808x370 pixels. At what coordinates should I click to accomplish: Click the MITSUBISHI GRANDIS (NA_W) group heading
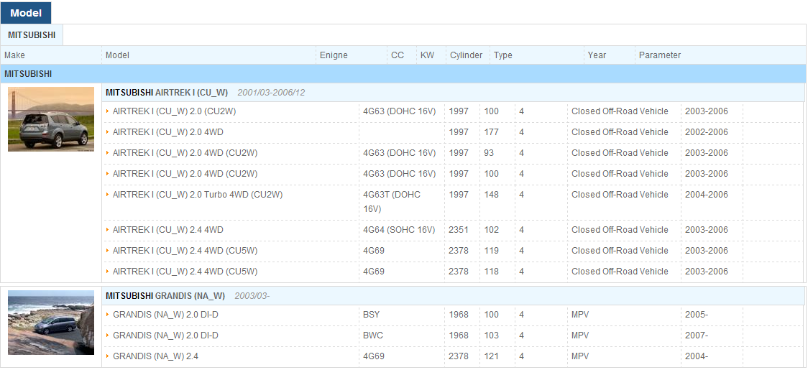(x=165, y=296)
